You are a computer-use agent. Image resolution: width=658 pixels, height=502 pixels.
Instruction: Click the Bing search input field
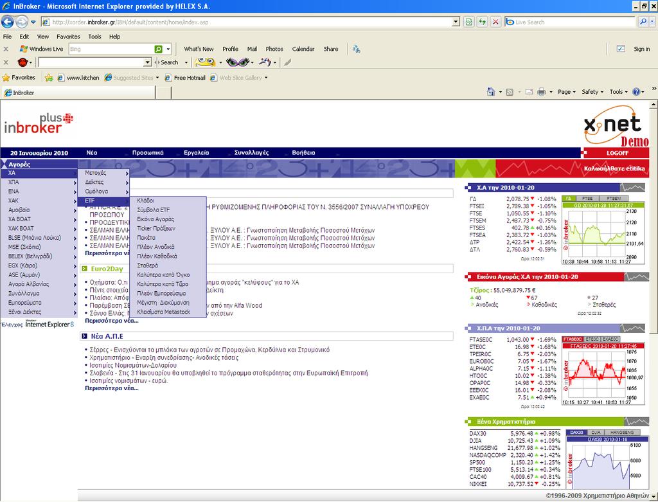[111, 49]
